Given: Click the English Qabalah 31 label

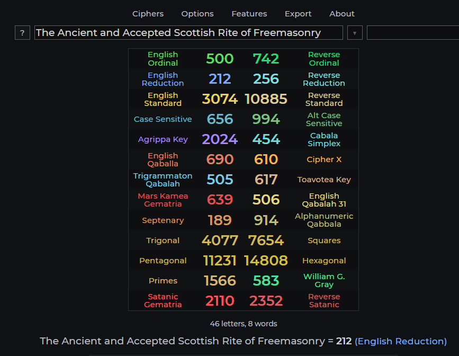Looking at the screenshot, I should (x=324, y=200).
